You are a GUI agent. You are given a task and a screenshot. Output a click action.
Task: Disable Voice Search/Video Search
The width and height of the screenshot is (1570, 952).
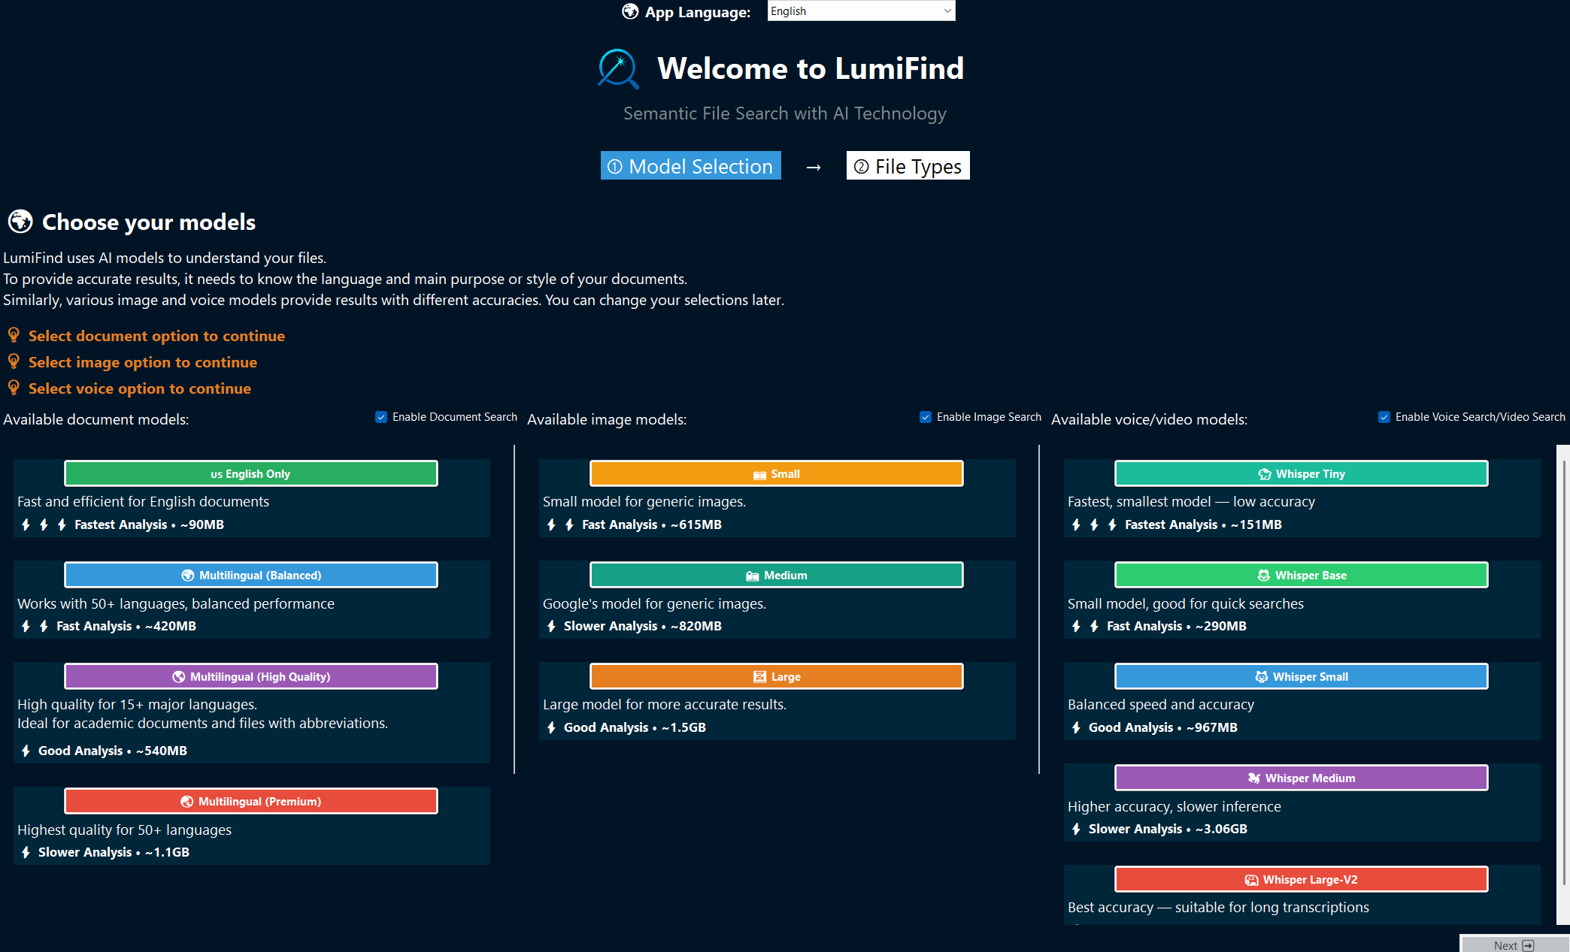1384,416
